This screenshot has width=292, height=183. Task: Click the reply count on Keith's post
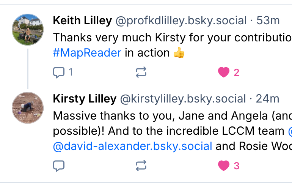pyautogui.click(x=71, y=72)
